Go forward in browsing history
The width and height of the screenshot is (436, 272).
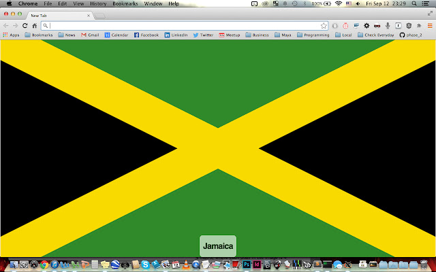coord(15,26)
